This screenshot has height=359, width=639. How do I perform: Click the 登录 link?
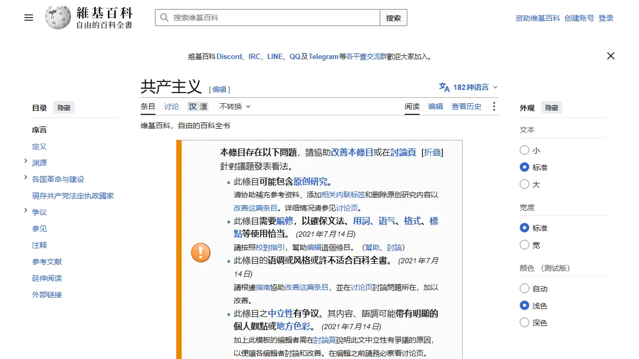(x=606, y=18)
